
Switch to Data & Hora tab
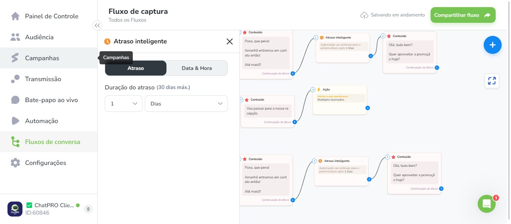tap(197, 68)
